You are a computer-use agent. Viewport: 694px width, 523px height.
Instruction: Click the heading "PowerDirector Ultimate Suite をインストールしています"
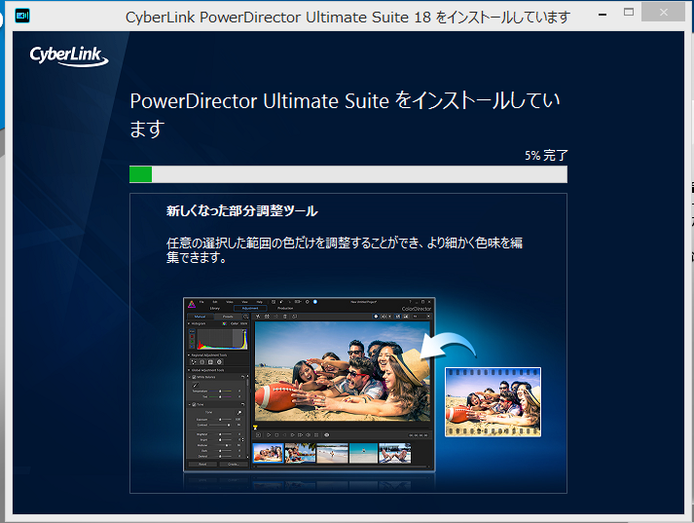click(346, 114)
